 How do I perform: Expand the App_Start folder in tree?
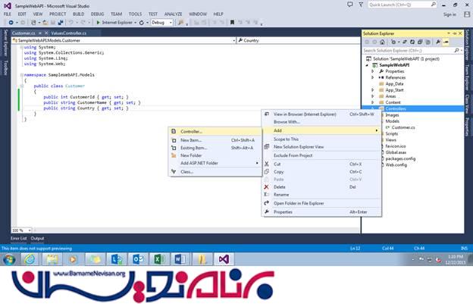point(373,89)
